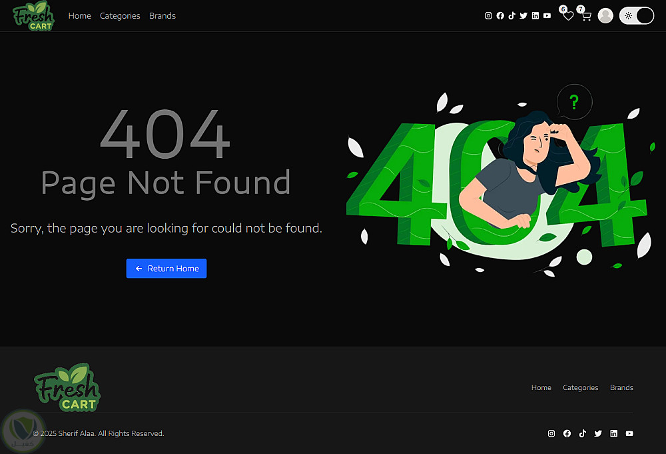Click the Facebook icon in the top navbar

500,16
